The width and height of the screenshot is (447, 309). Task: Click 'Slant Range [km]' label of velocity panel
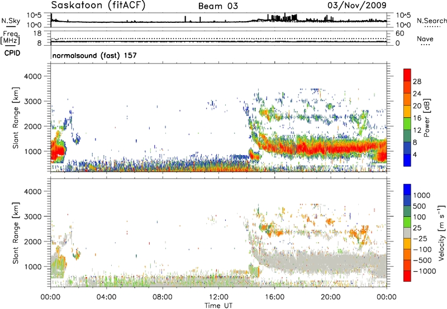16,233
